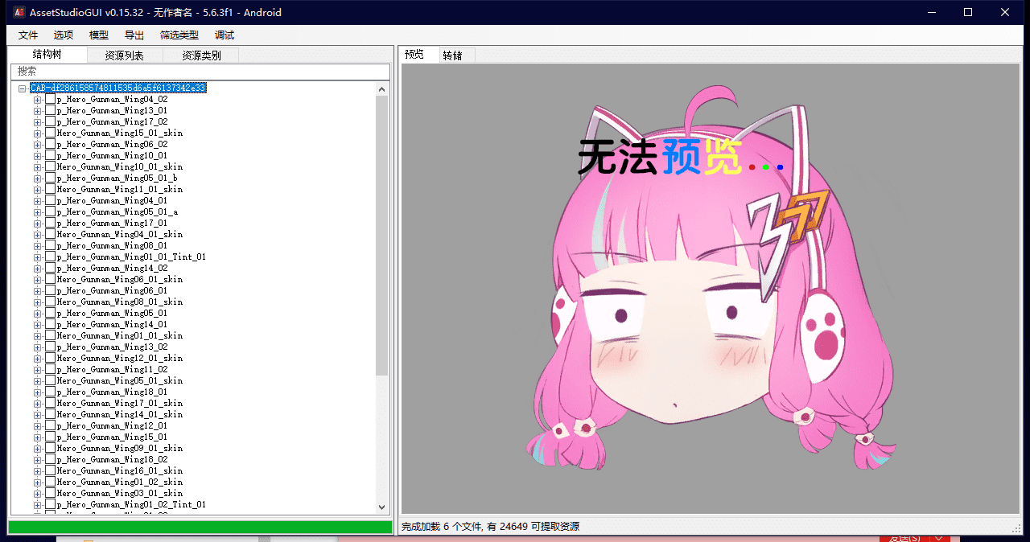Tick the Hero_Gunman_Wing05_01_skin checkbox
The width and height of the screenshot is (1030, 542).
tap(50, 381)
